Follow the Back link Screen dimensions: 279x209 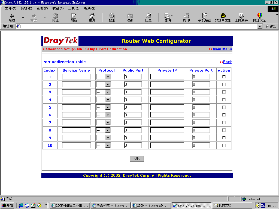228,62
